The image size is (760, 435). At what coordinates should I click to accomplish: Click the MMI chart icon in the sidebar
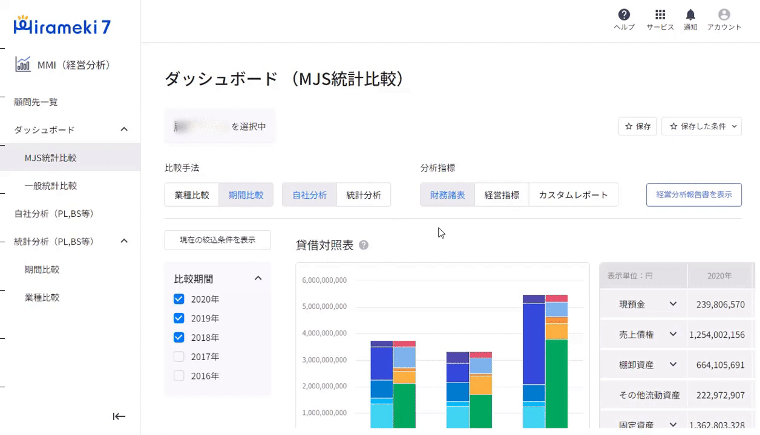23,64
